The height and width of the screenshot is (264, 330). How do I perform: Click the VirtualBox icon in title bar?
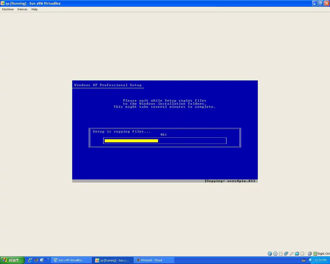[x=3, y=3]
